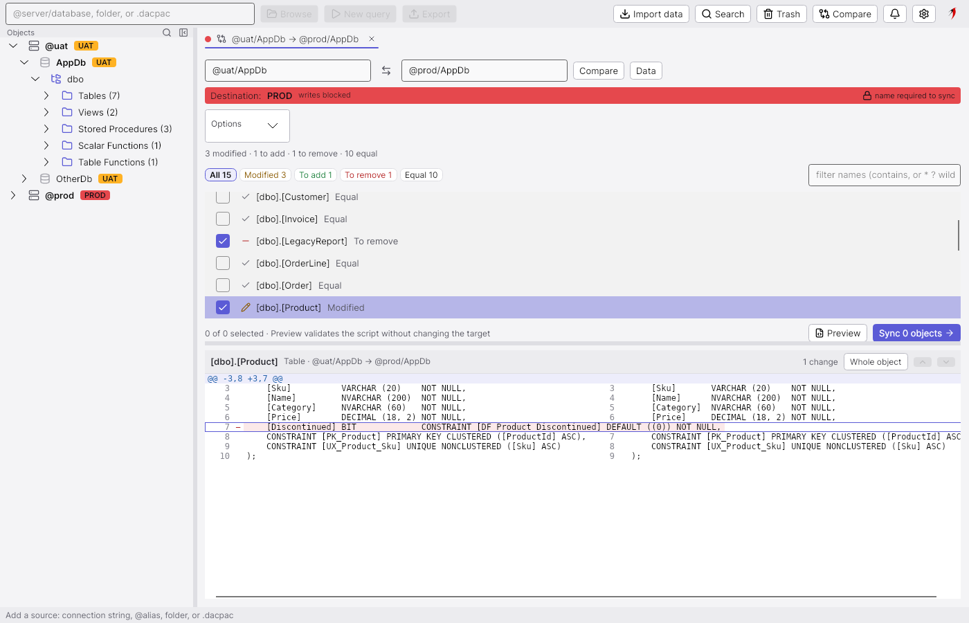This screenshot has height=623, width=969.
Task: Focus the filter names input field
Action: (885, 175)
